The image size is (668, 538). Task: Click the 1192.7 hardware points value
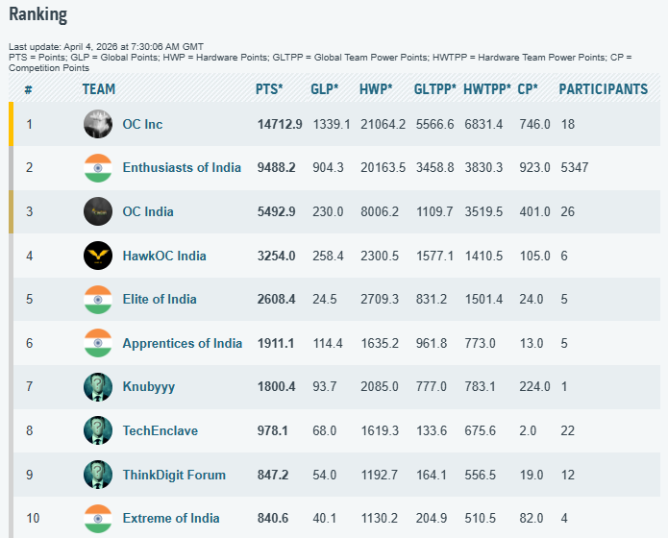coord(379,475)
